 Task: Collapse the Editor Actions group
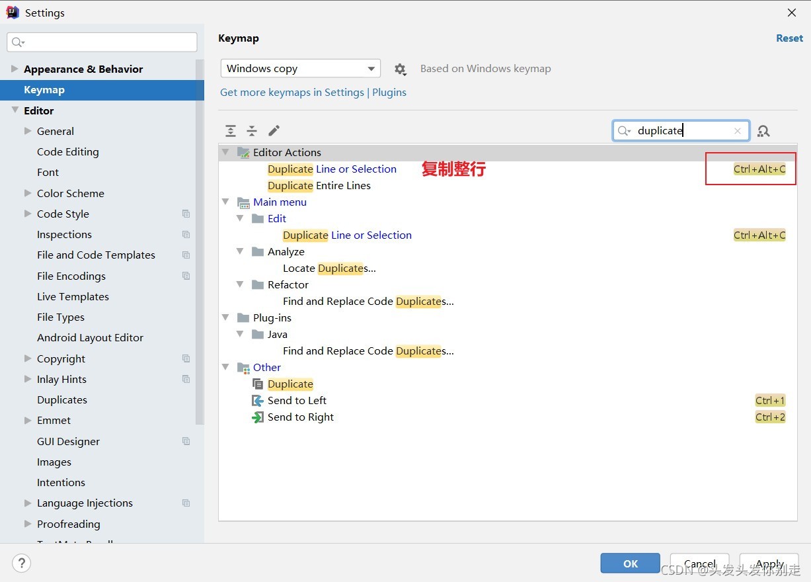pos(226,152)
